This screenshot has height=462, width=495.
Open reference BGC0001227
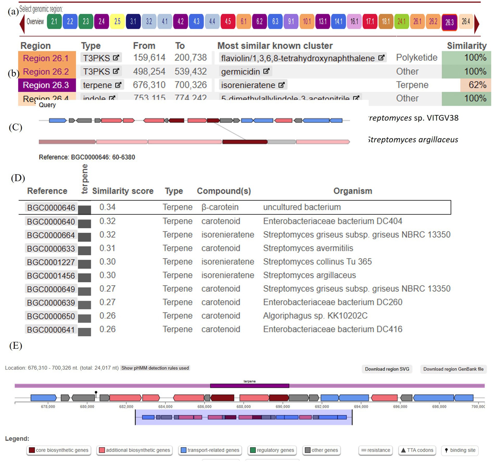pyautogui.click(x=51, y=262)
